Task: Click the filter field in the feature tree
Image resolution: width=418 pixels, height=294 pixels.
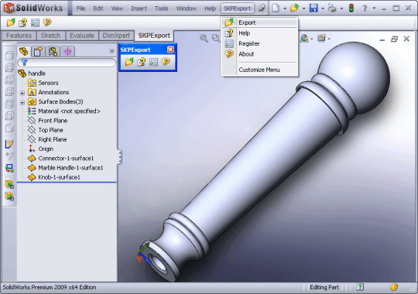Action: pyautogui.click(x=67, y=63)
